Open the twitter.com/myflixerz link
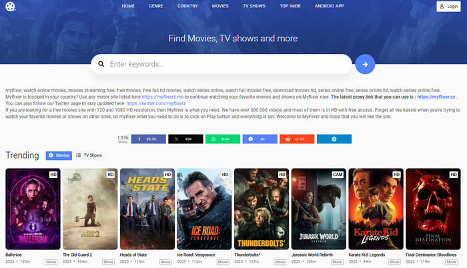 [x=155, y=103]
